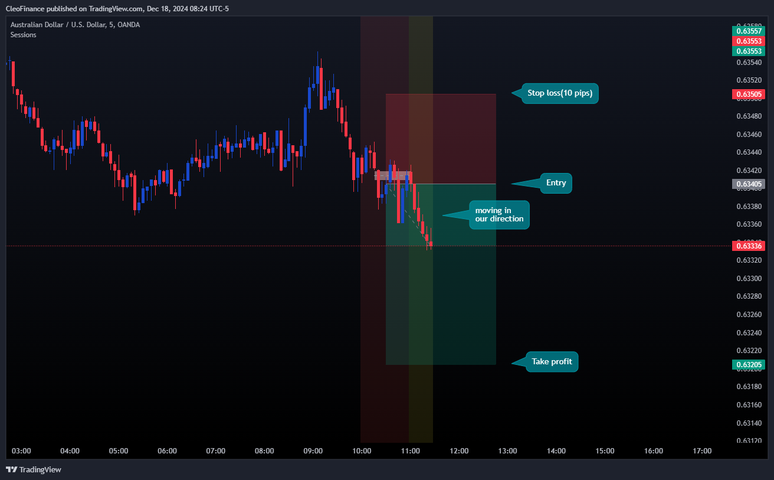Click the 07:00 time axis label
The width and height of the screenshot is (774, 480).
click(216, 451)
